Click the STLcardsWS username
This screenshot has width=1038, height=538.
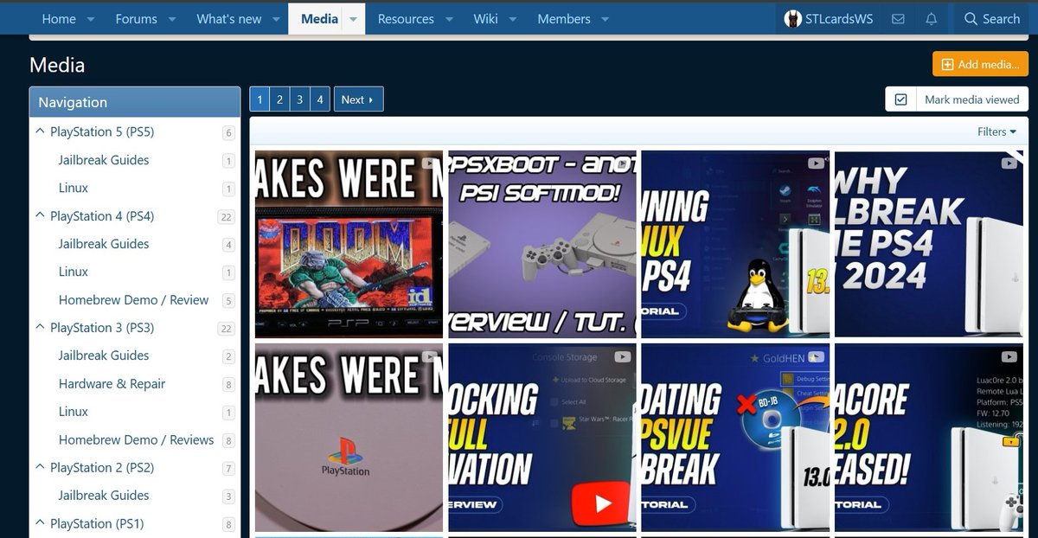coord(840,19)
